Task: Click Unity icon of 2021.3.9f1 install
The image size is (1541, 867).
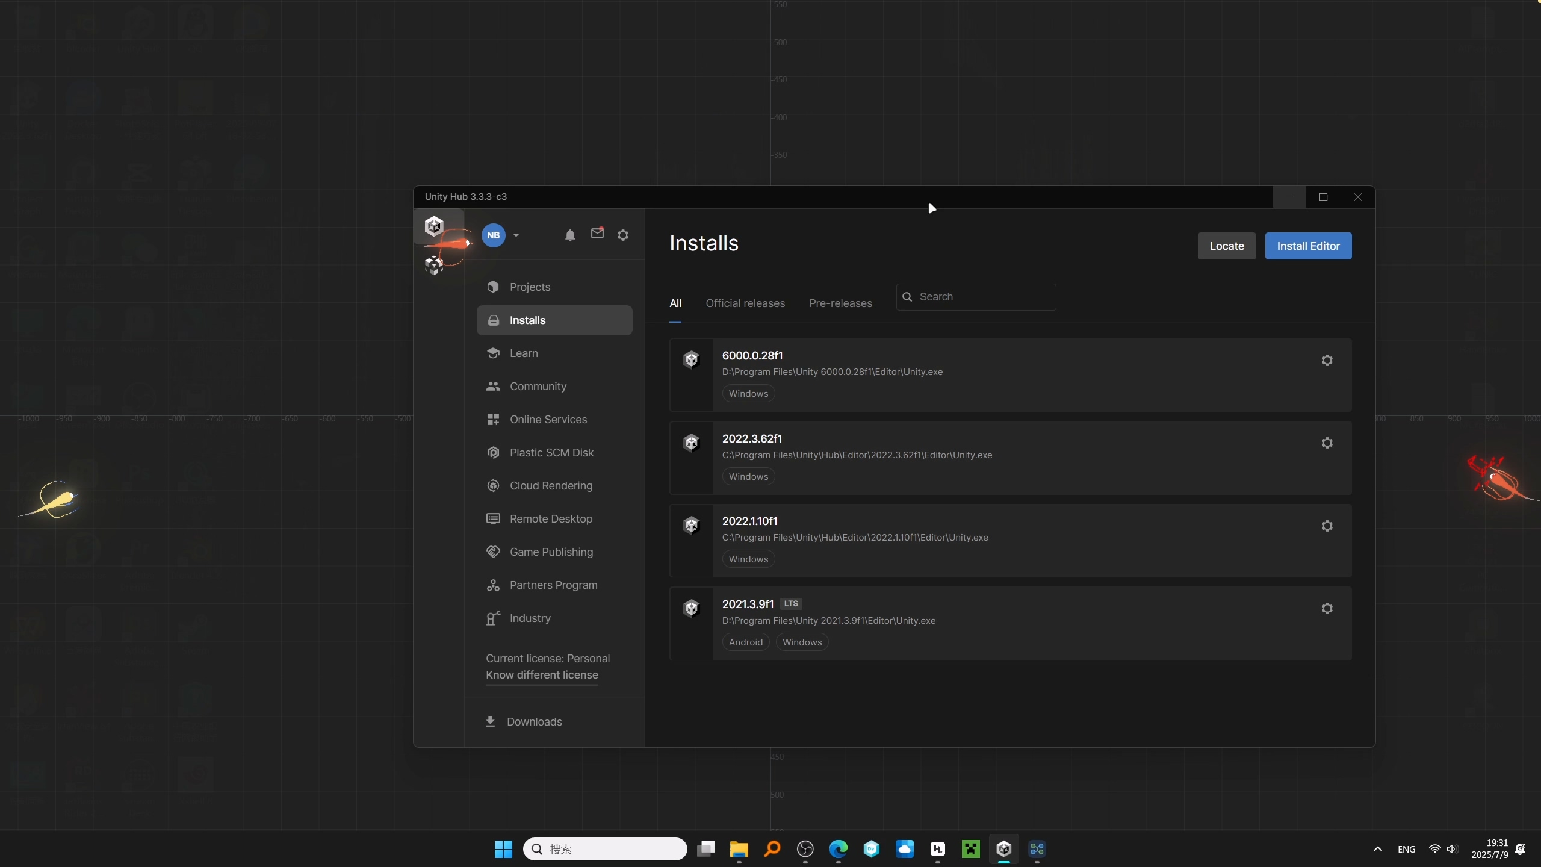Action: point(691,609)
